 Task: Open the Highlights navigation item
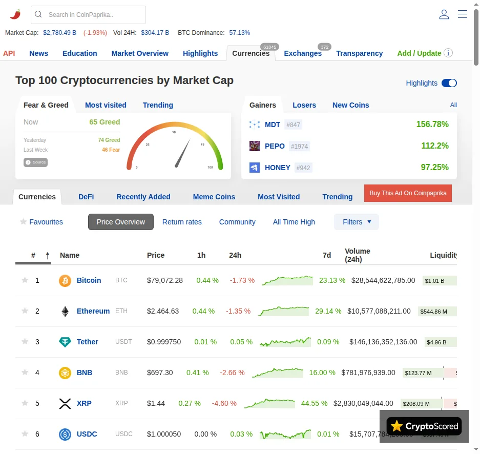[200, 53]
